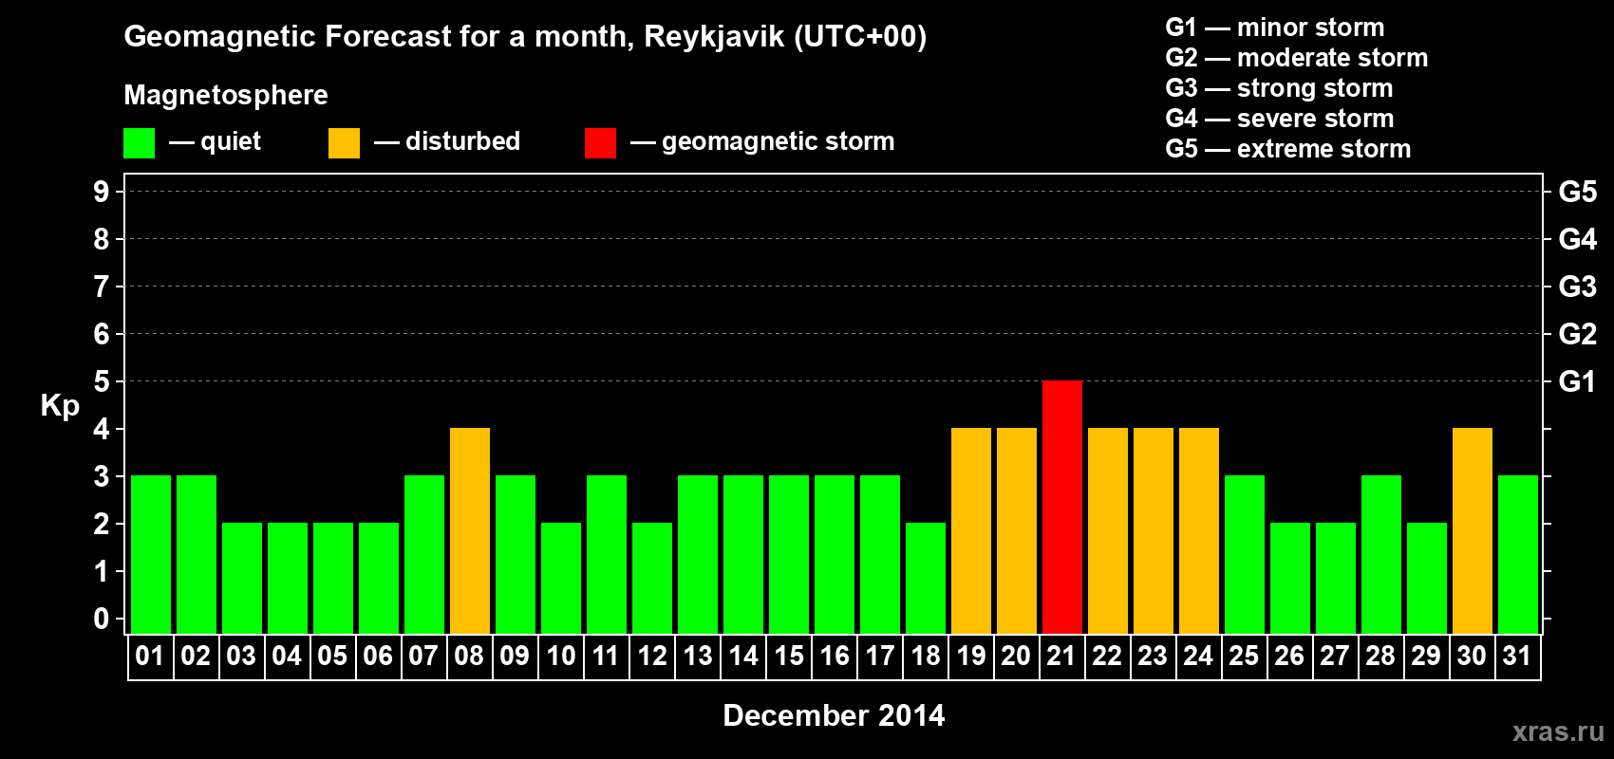Click the green bar for day 01

150,554
